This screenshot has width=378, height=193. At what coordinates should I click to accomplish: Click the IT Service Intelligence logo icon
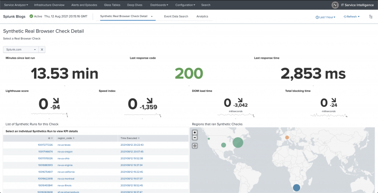click(335, 5)
